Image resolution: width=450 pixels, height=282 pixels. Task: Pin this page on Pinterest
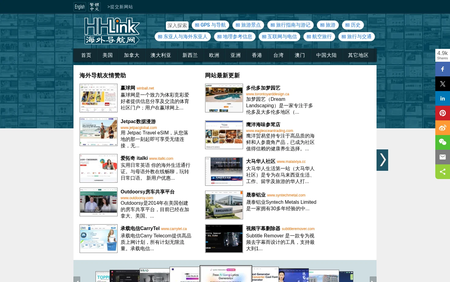(443, 113)
